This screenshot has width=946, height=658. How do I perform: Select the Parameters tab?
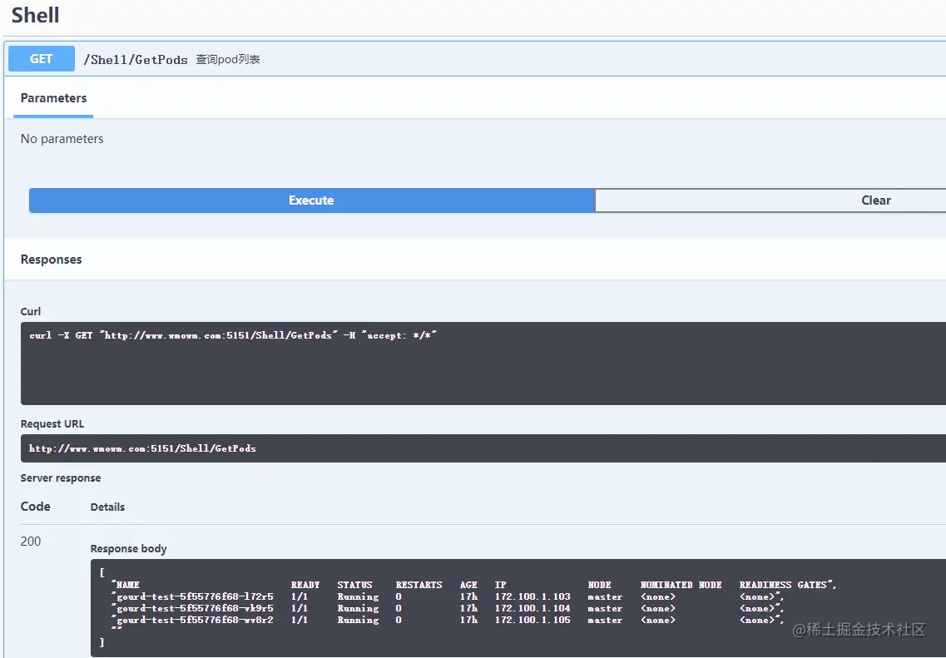click(54, 97)
